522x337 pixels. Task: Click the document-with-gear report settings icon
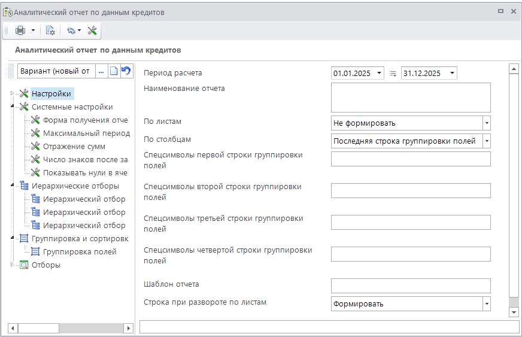[x=50, y=31]
